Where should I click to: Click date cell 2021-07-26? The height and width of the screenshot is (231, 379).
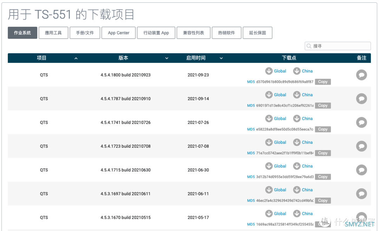click(x=198, y=123)
